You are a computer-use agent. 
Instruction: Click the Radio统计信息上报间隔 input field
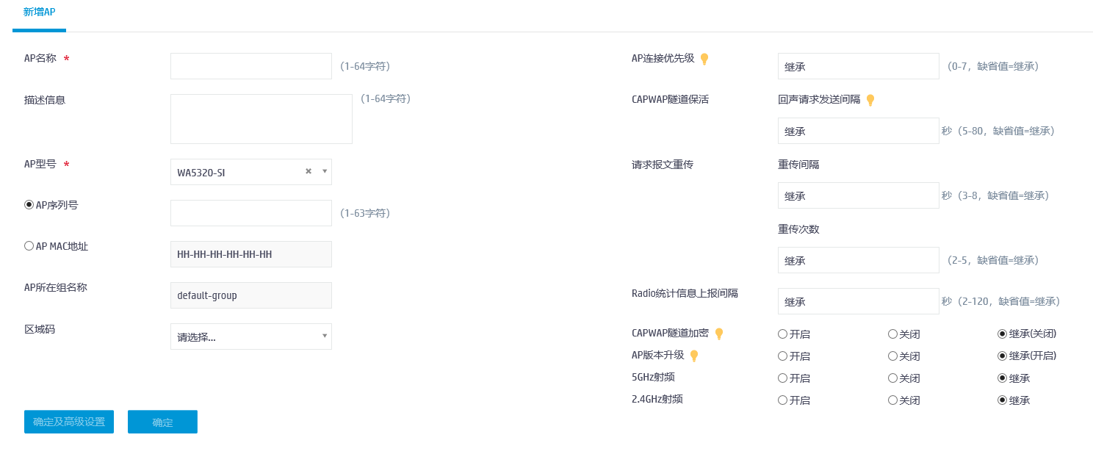[x=858, y=301]
